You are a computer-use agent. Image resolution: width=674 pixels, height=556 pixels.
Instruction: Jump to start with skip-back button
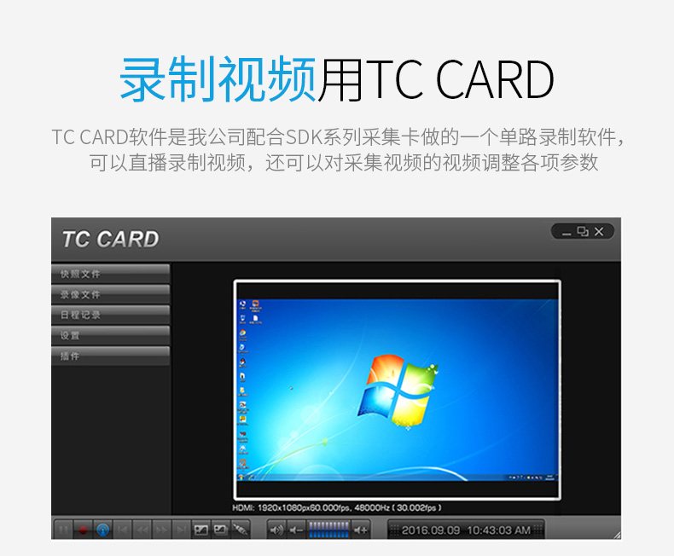[x=123, y=530]
